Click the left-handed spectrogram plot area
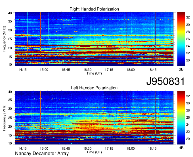 point(94,118)
